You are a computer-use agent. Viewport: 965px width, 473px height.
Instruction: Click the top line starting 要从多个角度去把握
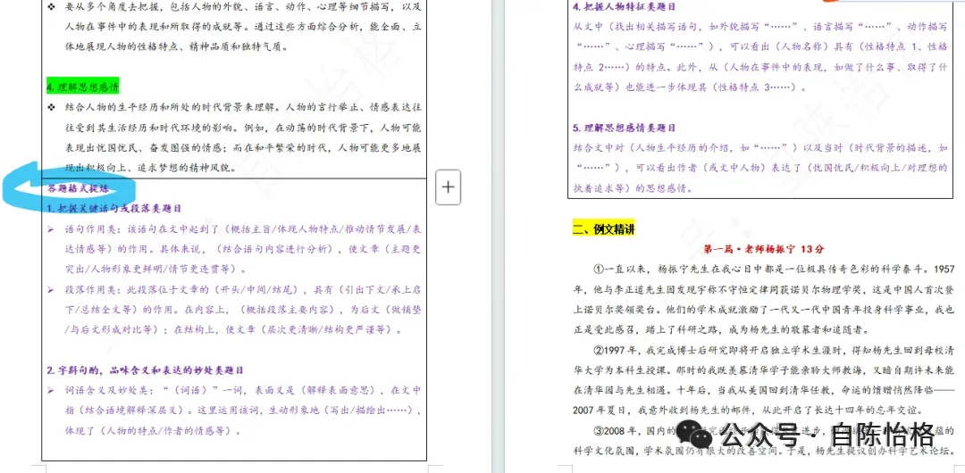pyautogui.click(x=243, y=7)
